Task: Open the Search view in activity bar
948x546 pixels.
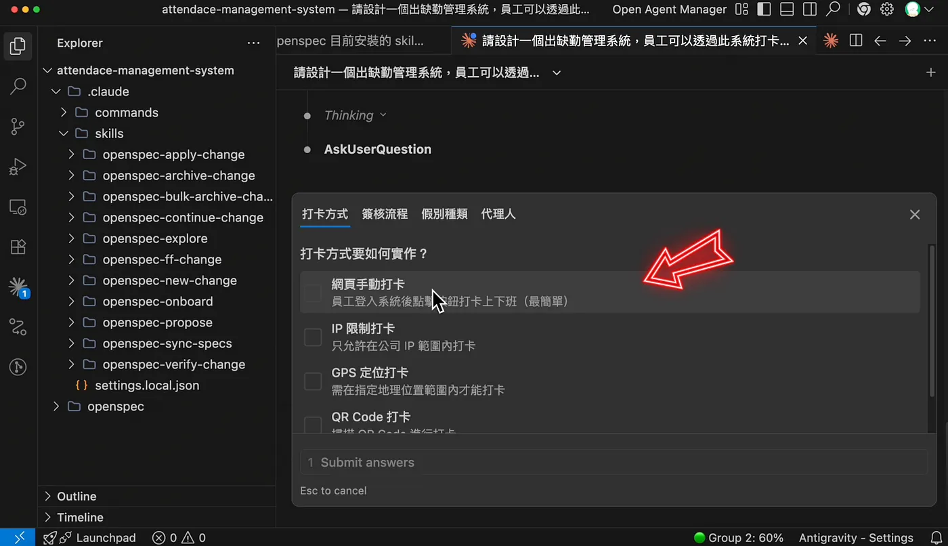Action: click(18, 86)
